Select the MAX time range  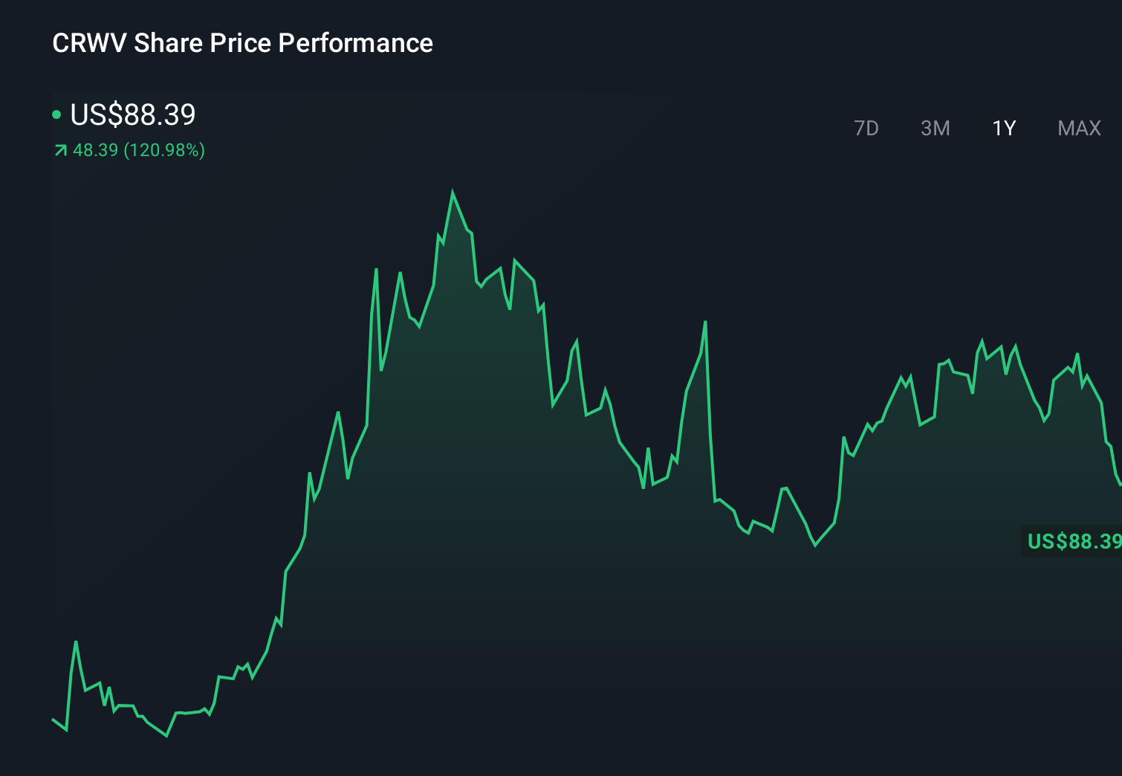pos(1078,128)
